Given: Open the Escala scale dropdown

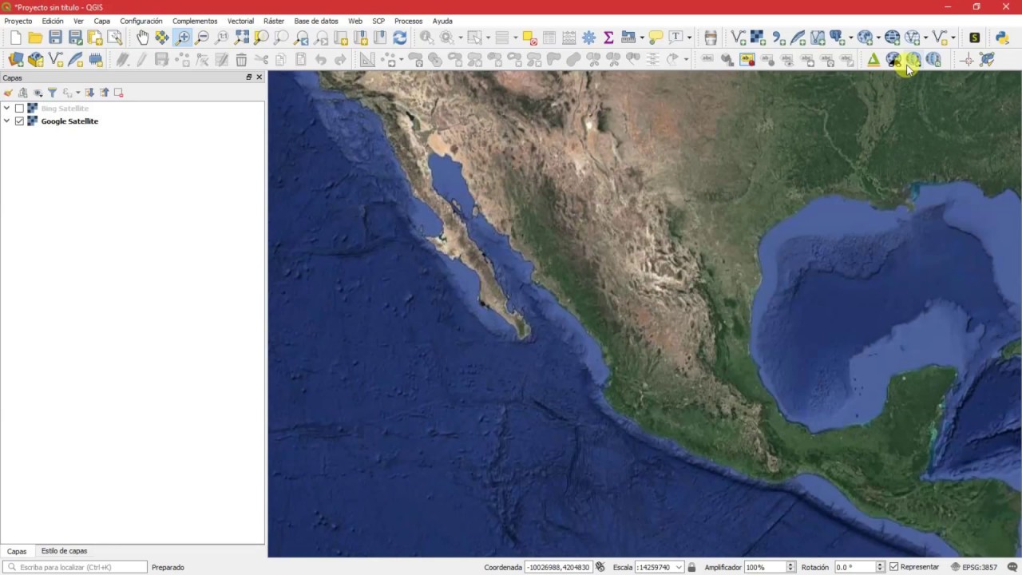Looking at the screenshot, I should (x=679, y=567).
